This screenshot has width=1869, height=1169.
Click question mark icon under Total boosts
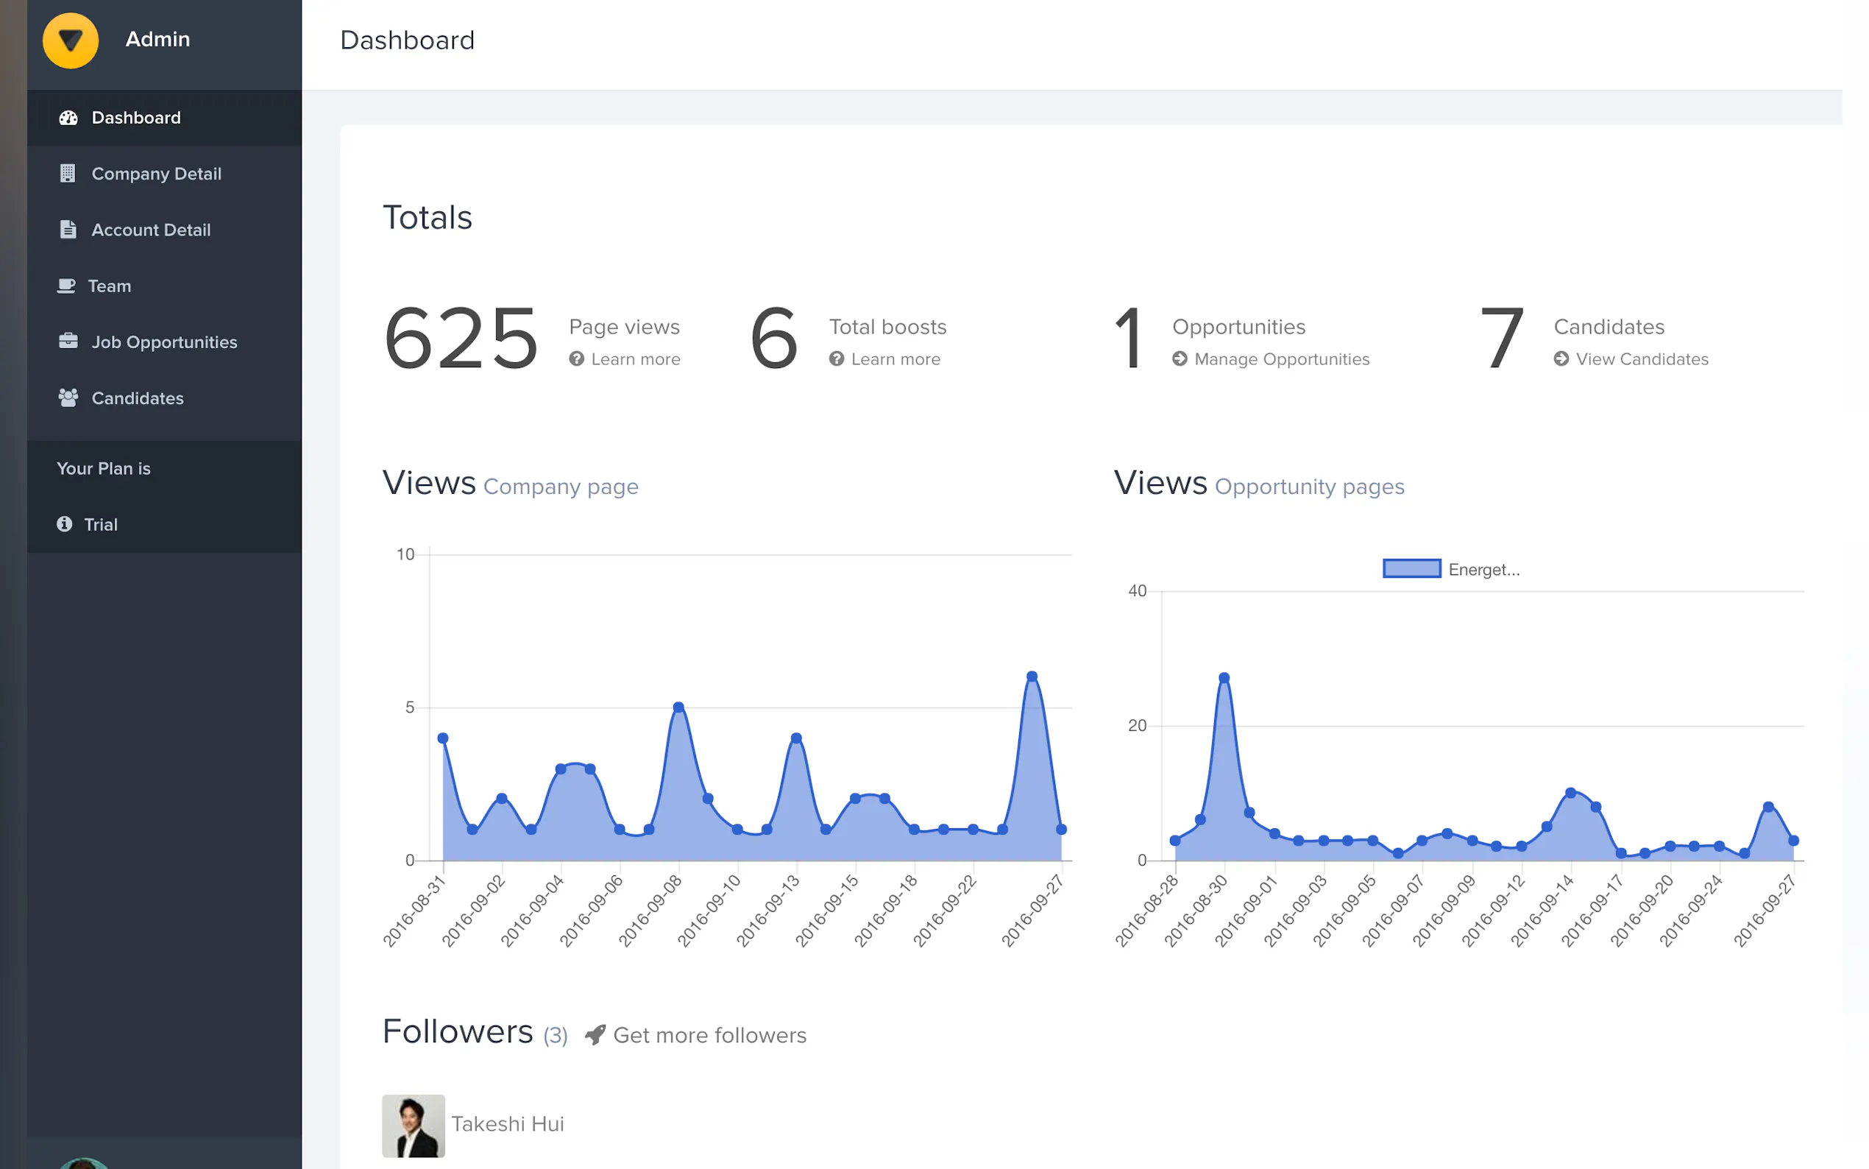pos(836,359)
